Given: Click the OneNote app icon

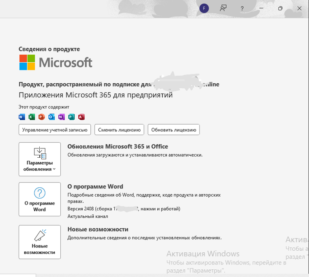Looking at the screenshot, I should pos(61,117).
